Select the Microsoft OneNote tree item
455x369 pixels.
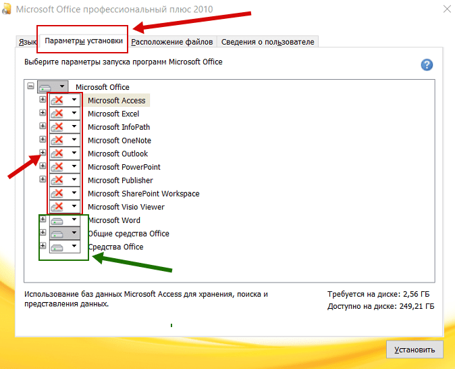point(119,141)
